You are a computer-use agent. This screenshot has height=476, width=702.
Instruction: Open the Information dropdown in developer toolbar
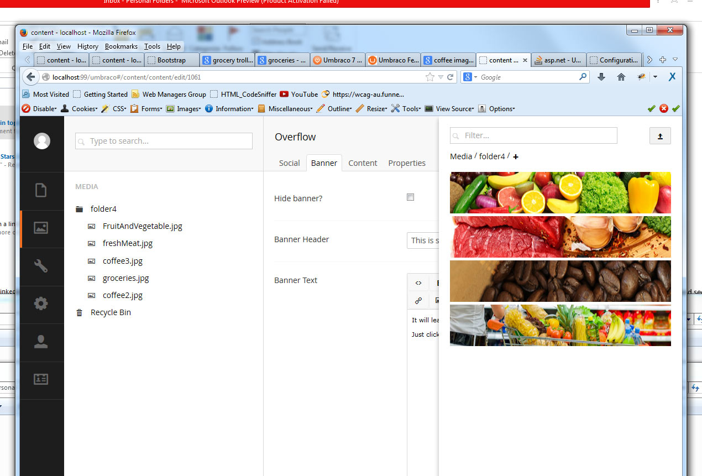[x=229, y=109]
